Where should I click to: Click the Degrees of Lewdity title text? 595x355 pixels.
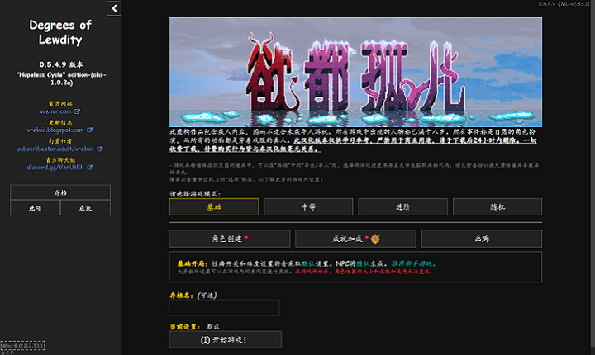pyautogui.click(x=60, y=32)
